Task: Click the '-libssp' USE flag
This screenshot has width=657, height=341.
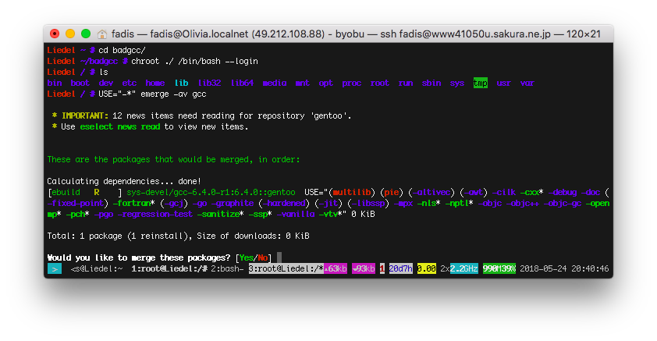Action: coord(368,203)
